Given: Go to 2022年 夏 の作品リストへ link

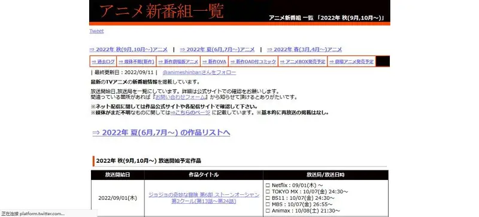Looking at the screenshot, I should 161,133.
